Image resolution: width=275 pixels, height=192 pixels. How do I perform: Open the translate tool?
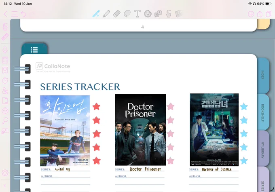click(158, 14)
